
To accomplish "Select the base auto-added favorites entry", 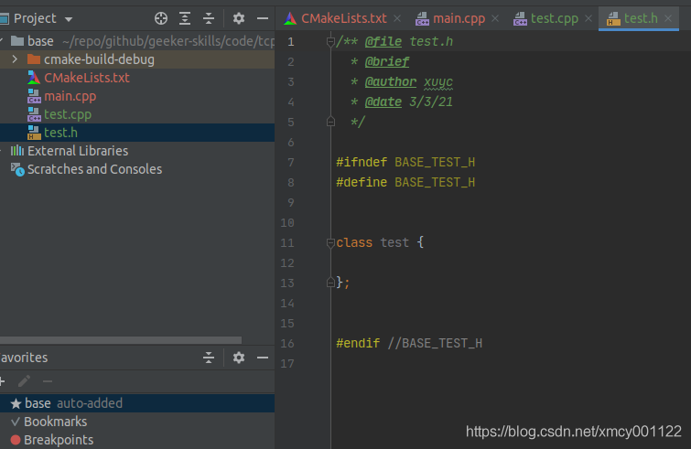I will pos(137,403).
